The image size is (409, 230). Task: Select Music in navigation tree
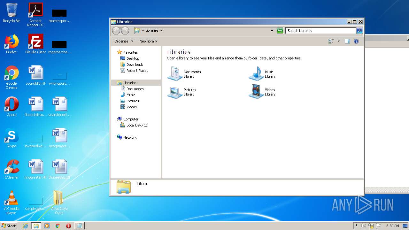[128, 95]
